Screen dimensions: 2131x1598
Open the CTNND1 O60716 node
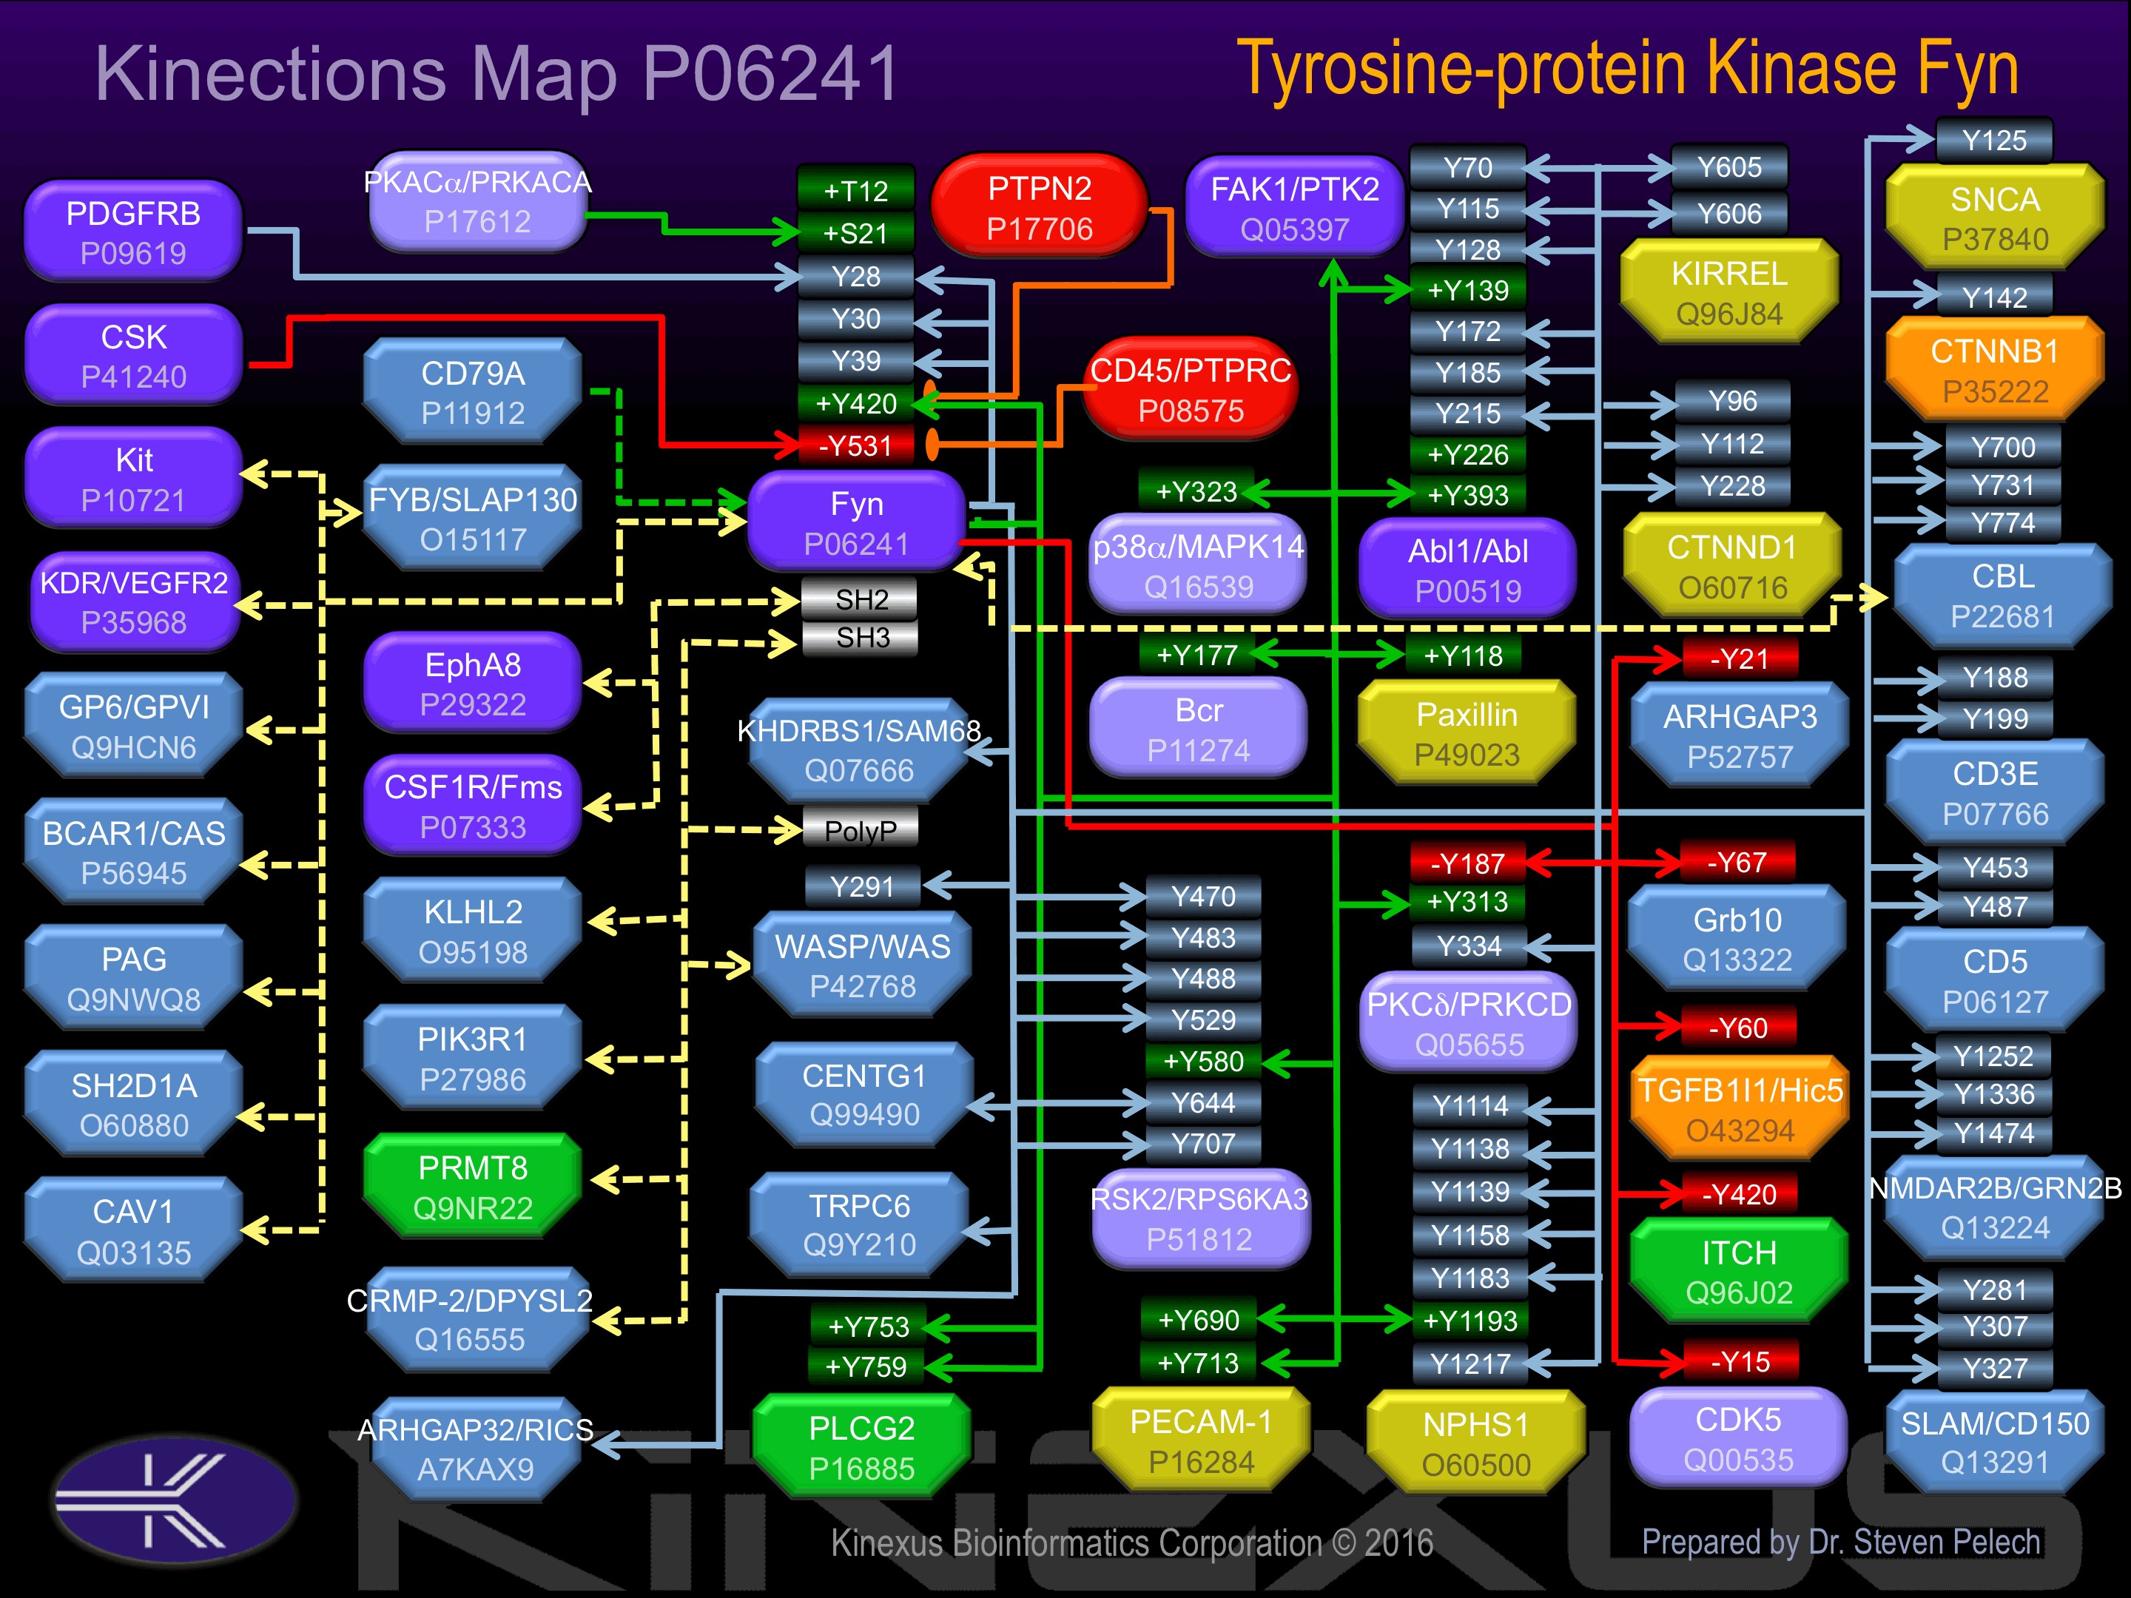1732,567
